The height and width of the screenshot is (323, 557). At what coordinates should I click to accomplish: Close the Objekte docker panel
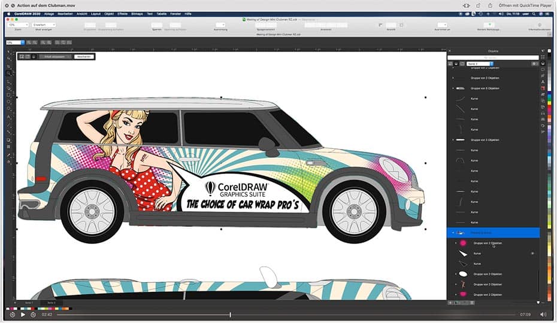click(x=450, y=51)
